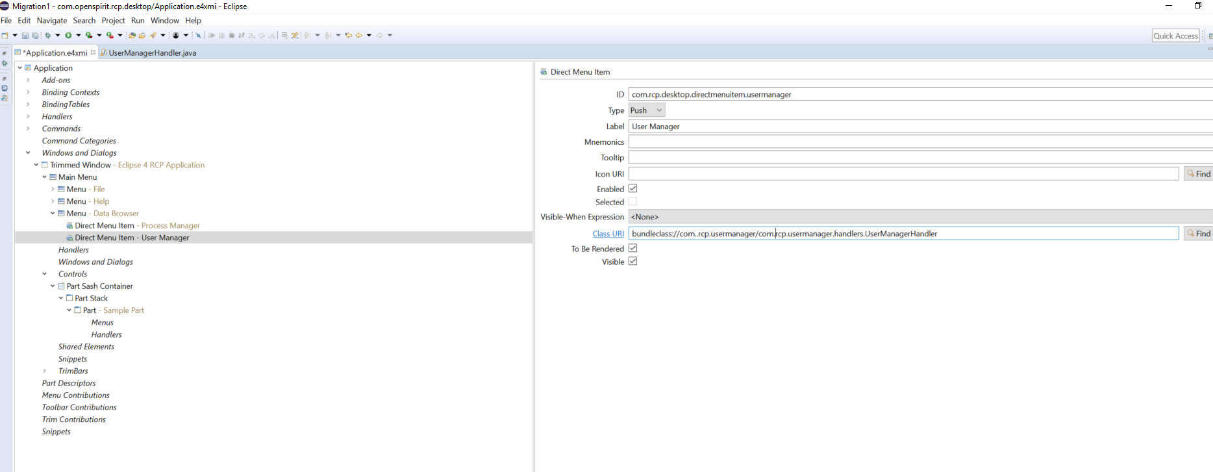Click the Step Over icon
The width and height of the screenshot is (1213, 472).
(262, 35)
